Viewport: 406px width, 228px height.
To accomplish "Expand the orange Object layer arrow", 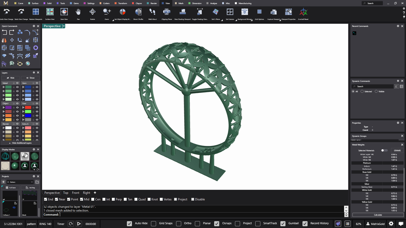I will click(x=4, y=116).
